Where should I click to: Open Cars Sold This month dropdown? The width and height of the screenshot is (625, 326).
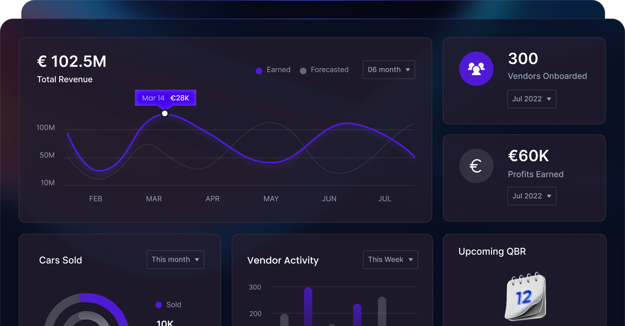(175, 259)
